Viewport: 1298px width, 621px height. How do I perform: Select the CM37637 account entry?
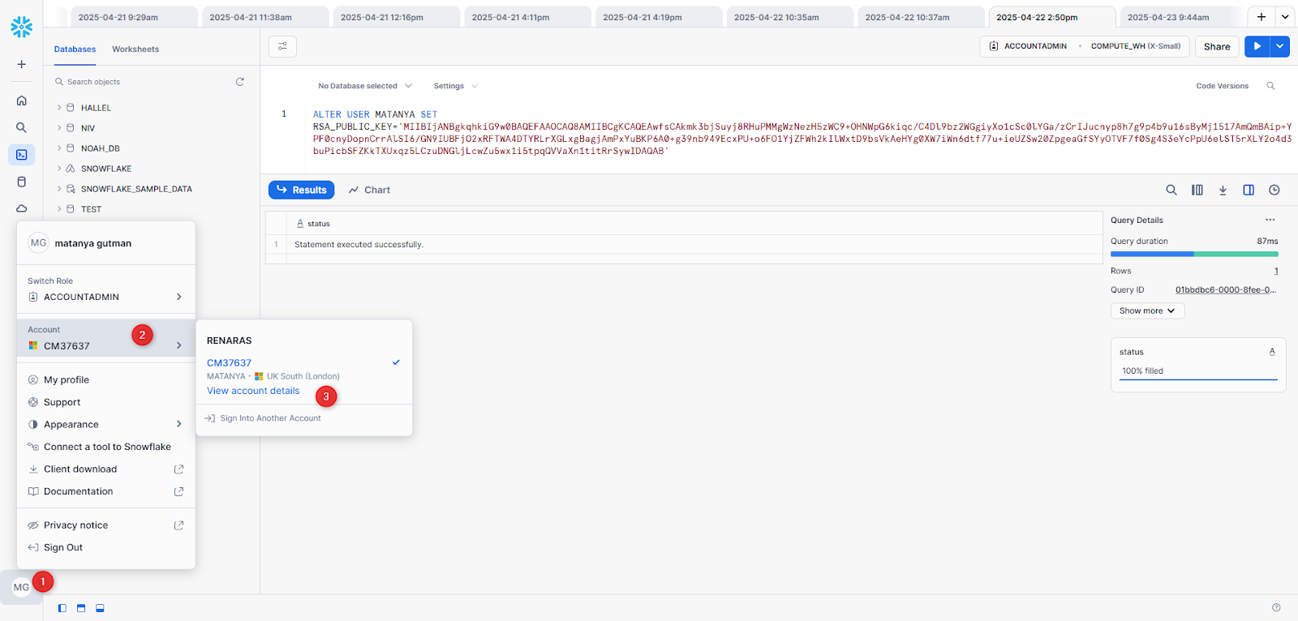pyautogui.click(x=303, y=363)
